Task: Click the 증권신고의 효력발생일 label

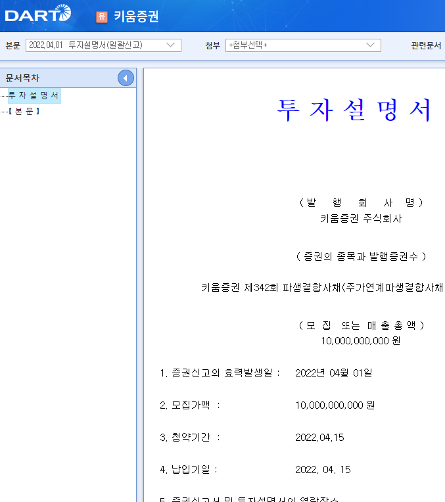Action: (x=220, y=373)
